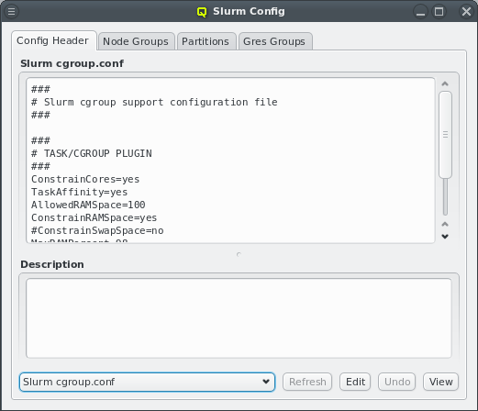478x411 pixels.
Task: Open the Slurm cgroup.conf file dropdown
Action: click(x=147, y=382)
